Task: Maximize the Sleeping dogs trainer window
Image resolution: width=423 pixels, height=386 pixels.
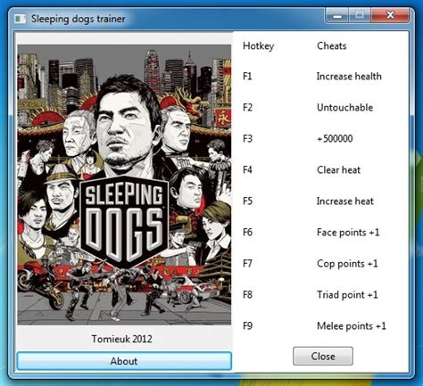Action: [x=360, y=15]
